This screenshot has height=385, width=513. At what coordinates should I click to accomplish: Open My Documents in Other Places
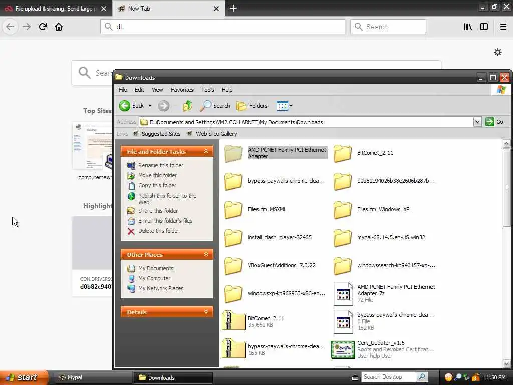pyautogui.click(x=150, y=268)
